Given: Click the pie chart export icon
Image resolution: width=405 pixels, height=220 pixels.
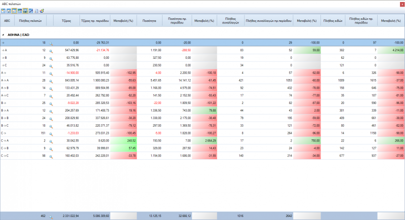Looking at the screenshot, I should point(42,11).
